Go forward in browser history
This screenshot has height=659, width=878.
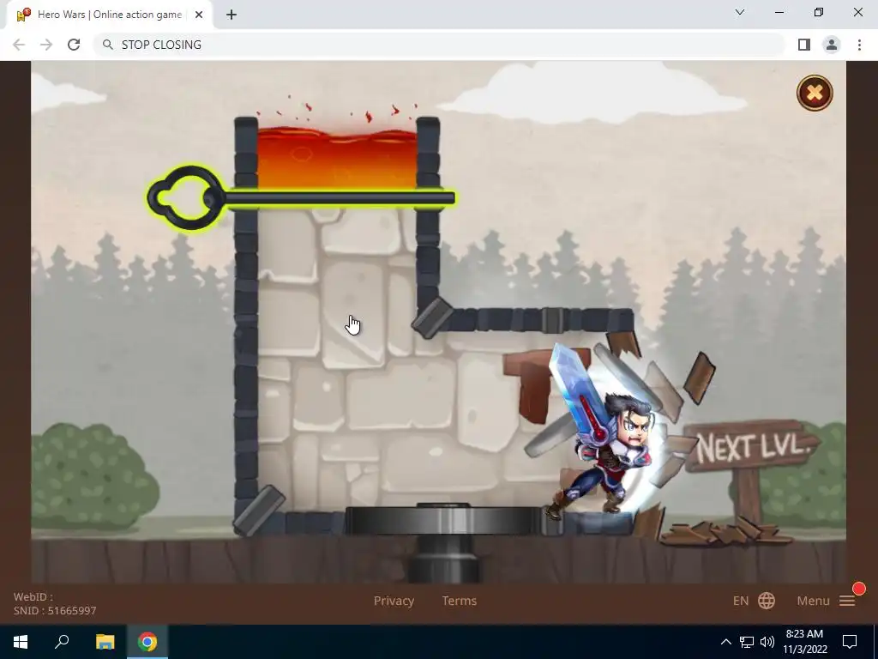pyautogui.click(x=46, y=45)
